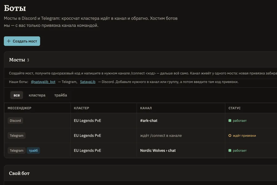This screenshot has width=277, height=185.
Task: Click the «Свой бот» section heading
Action: tap(19, 173)
